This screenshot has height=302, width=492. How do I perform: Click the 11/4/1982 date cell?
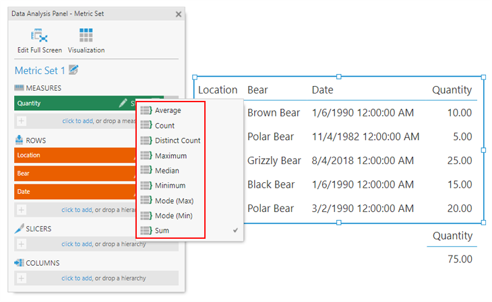click(x=365, y=137)
